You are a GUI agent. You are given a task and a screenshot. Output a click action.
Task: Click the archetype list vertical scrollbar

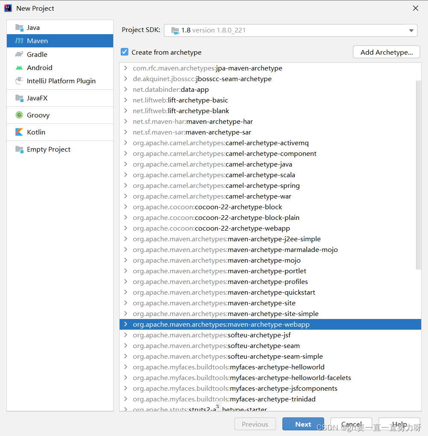click(418, 175)
